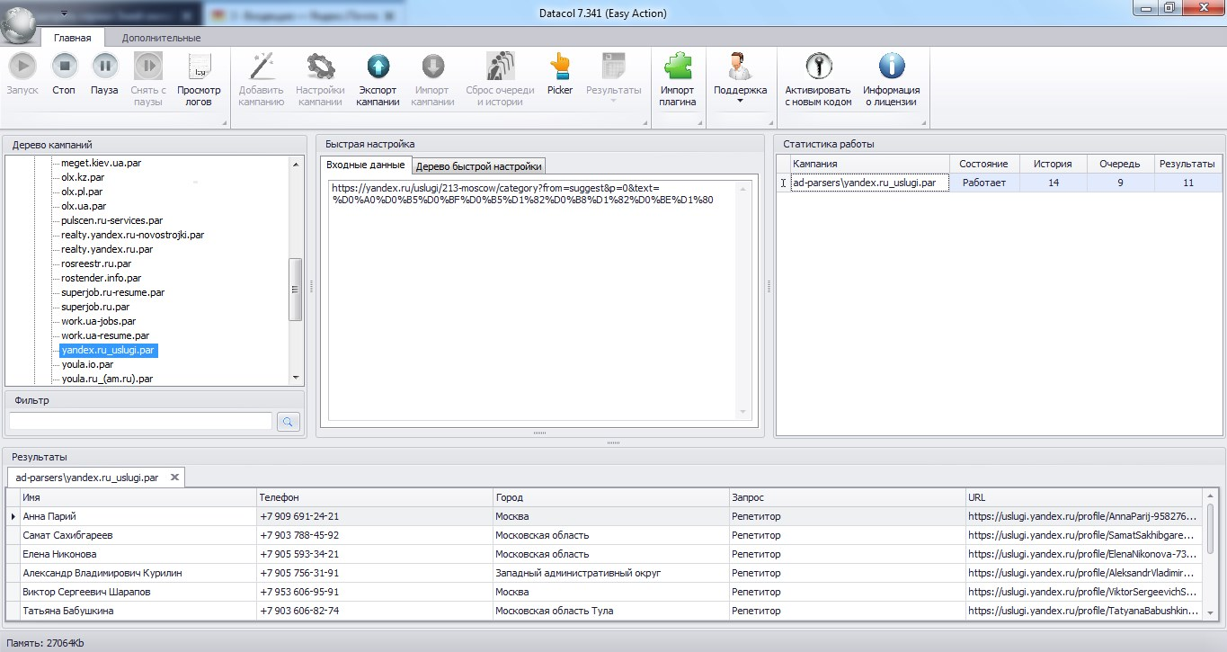Screen dimensions: 1227x652
Task: Select youla.ru_(am.ru).par tree item
Action: tap(107, 379)
